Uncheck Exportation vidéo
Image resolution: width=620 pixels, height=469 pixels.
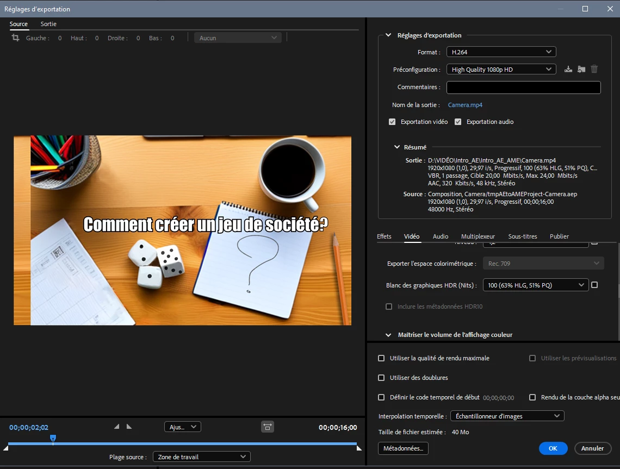pyautogui.click(x=392, y=122)
